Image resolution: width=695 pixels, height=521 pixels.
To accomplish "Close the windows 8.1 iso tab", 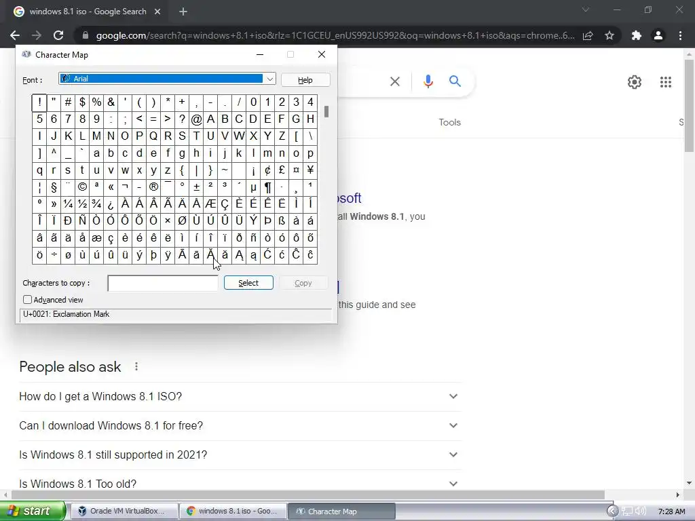I will coord(157,12).
